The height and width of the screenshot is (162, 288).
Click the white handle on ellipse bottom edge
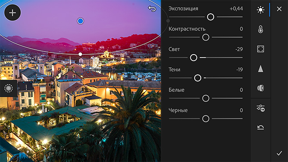(80, 54)
